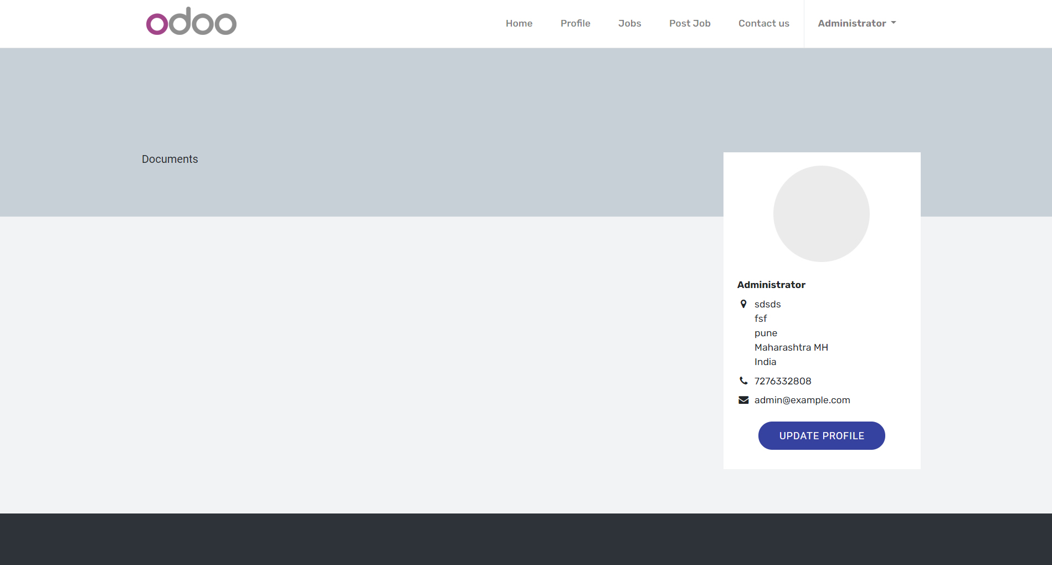This screenshot has width=1052, height=565.
Task: Open the Home menu item
Action: point(519,23)
